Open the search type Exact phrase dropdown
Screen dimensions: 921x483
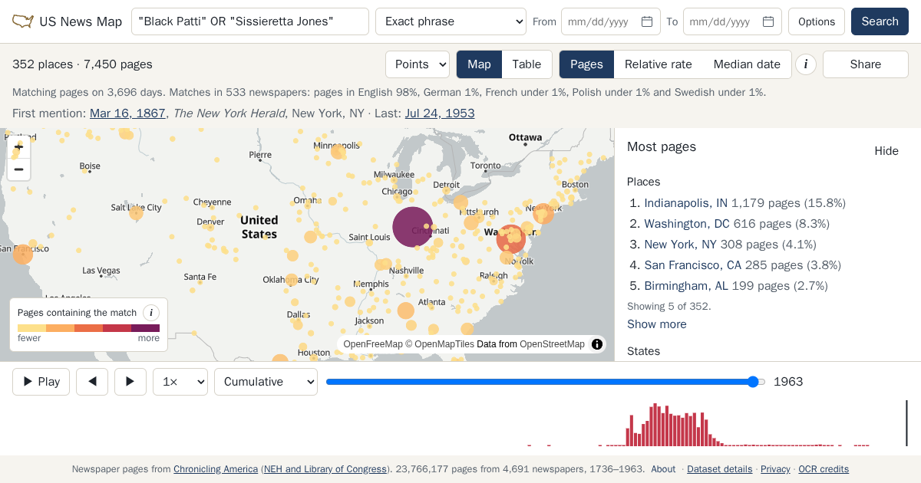point(451,21)
